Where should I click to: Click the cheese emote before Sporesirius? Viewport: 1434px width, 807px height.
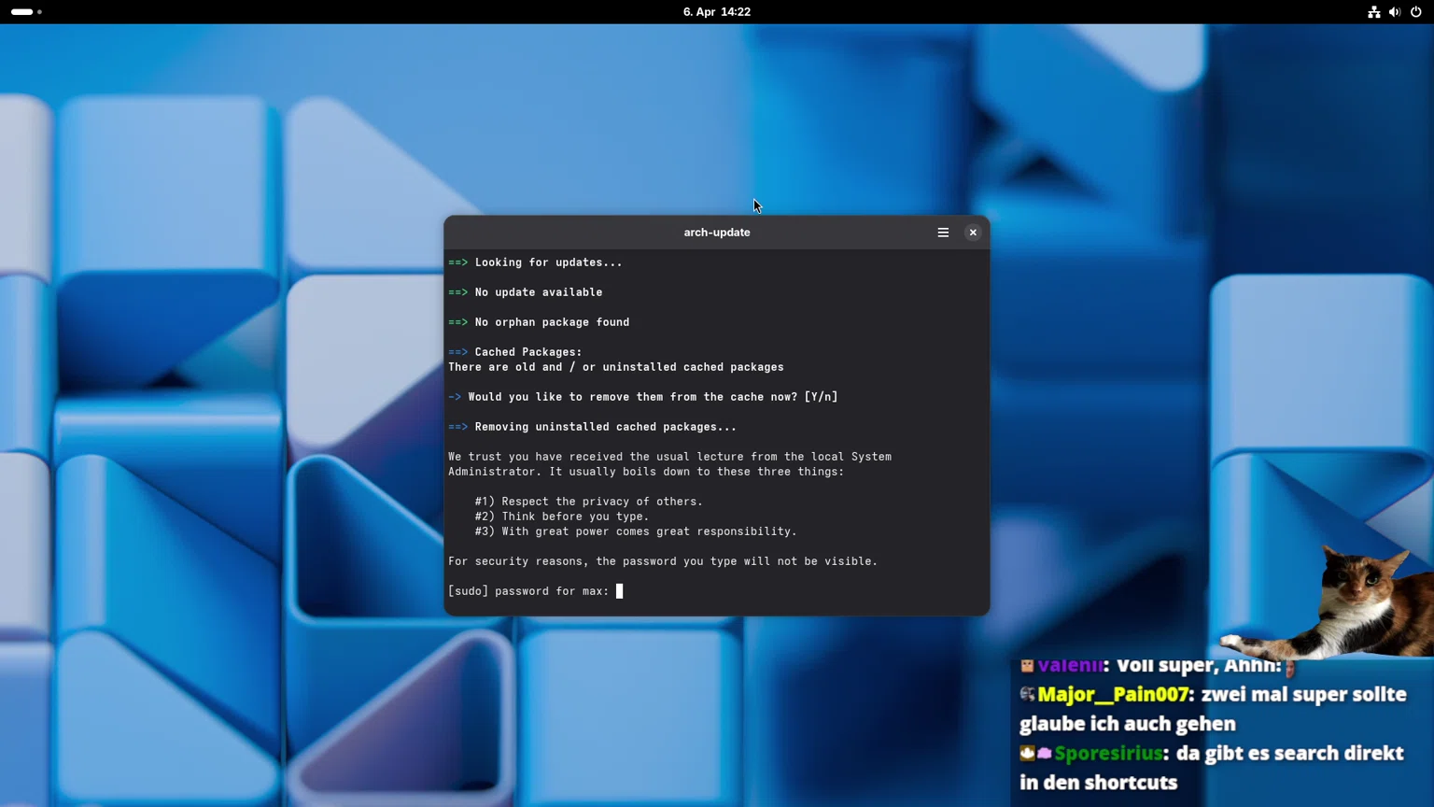tap(1026, 752)
